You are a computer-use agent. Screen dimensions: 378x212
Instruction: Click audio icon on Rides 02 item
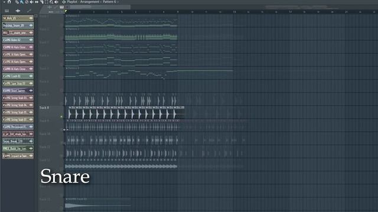click(x=31, y=40)
